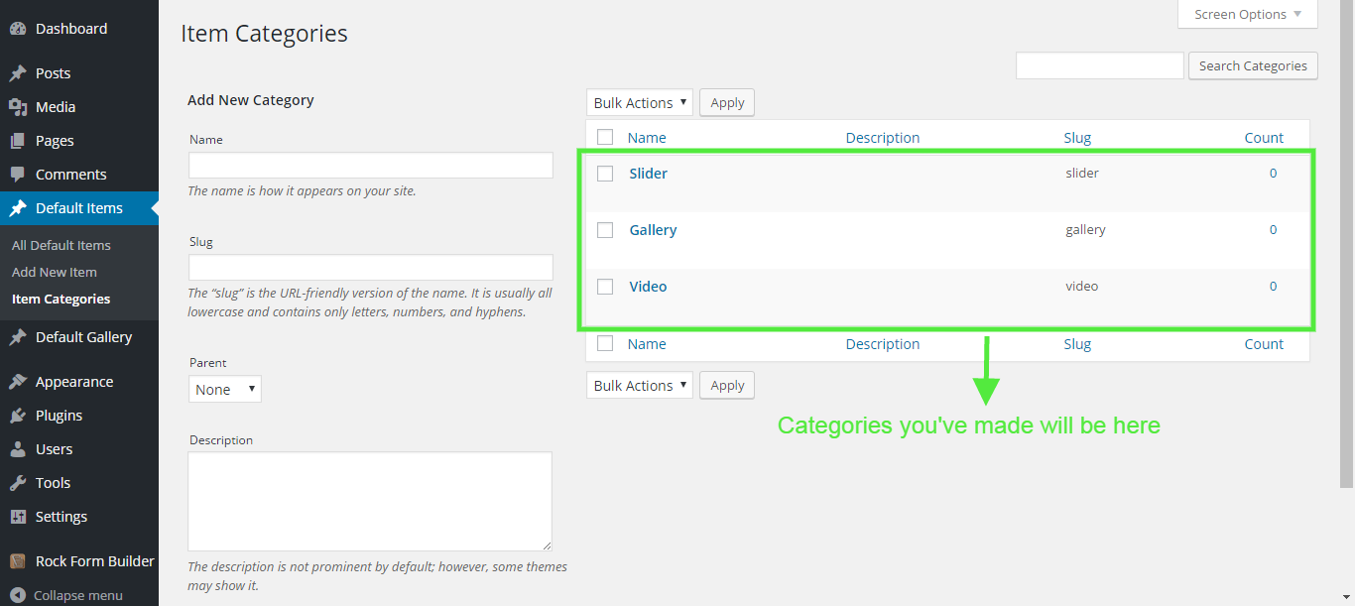Open the Gallery category link
The height and width of the screenshot is (606, 1355).
(653, 230)
